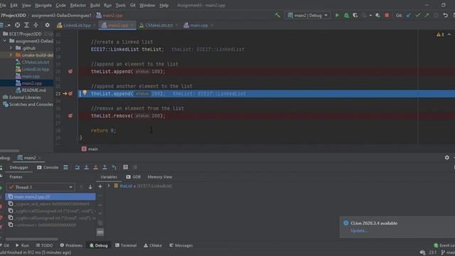Screen dimensions: 455x256
Task: Switch to the Console tab
Action: pyautogui.click(x=48, y=168)
